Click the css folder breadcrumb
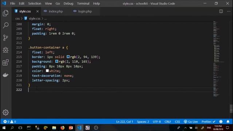Viewport: 233px width, 131px height. pyautogui.click(x=17, y=19)
